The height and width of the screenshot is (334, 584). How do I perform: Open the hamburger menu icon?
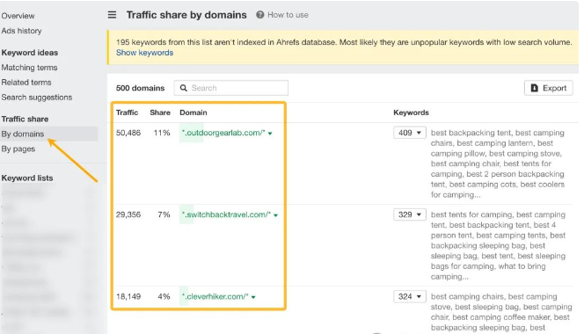[x=112, y=15]
